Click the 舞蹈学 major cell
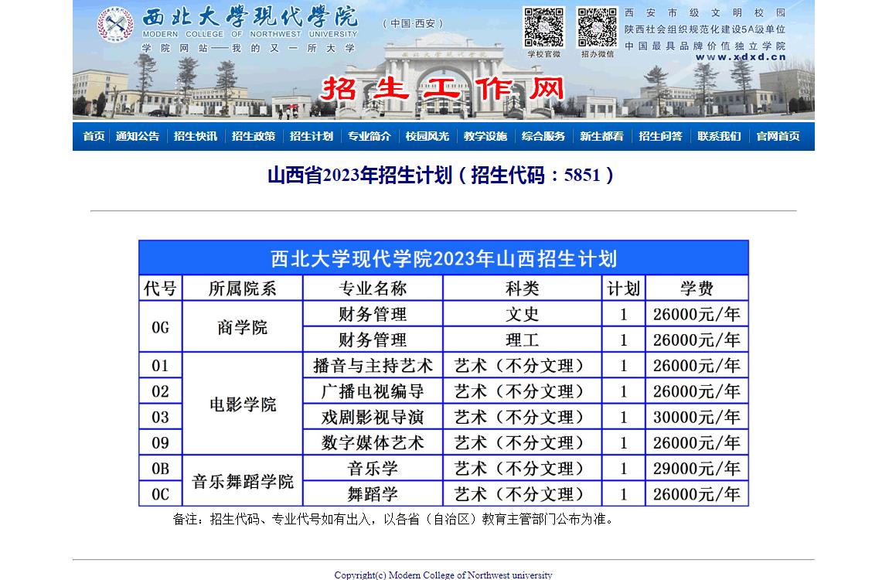The height and width of the screenshot is (580, 889). point(373,494)
